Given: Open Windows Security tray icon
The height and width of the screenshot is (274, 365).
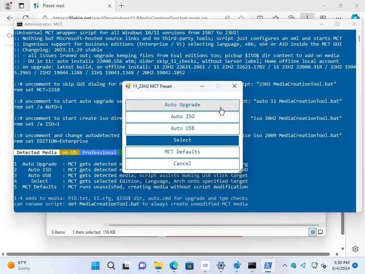Looking at the screenshot, I should (294, 265).
